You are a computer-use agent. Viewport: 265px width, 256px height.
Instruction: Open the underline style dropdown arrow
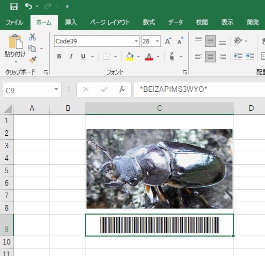[x=92, y=56]
